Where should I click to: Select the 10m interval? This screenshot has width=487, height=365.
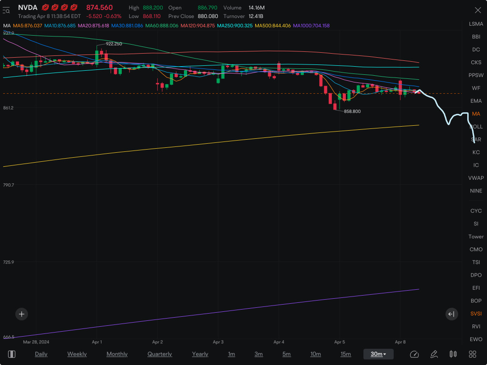[316, 354]
